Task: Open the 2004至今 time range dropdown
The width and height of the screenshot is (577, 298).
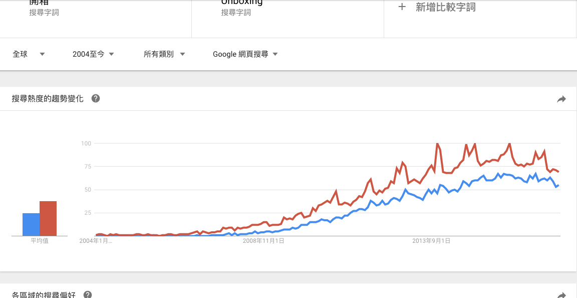Action: point(94,54)
